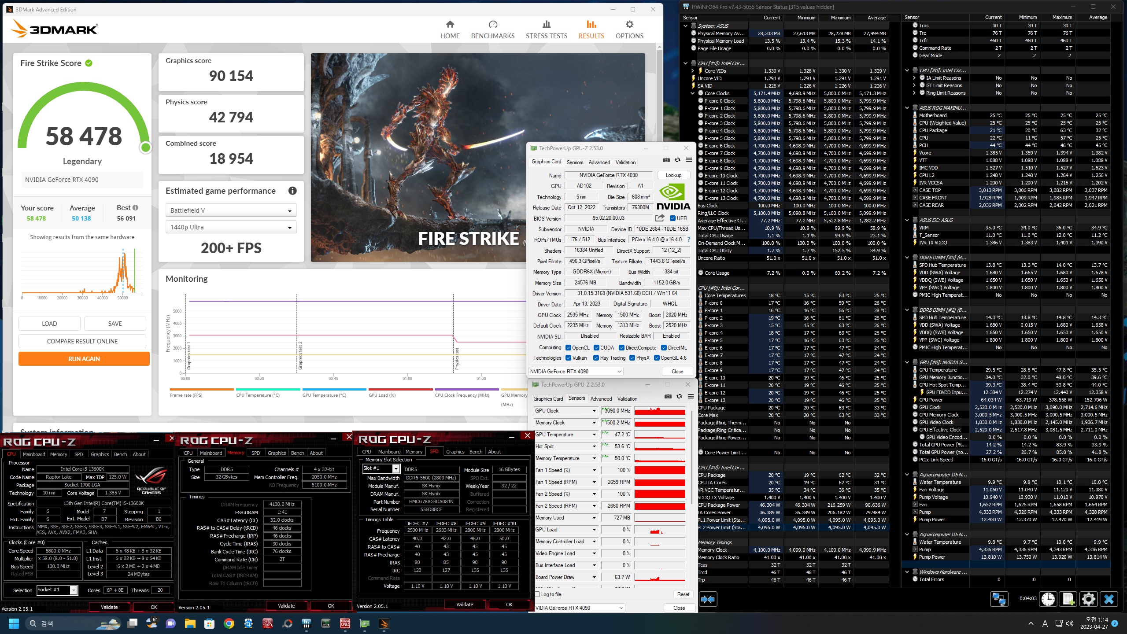Click HWiNFO clock reset timer icon
Image resolution: width=1127 pixels, height=634 pixels.
[x=1048, y=599]
